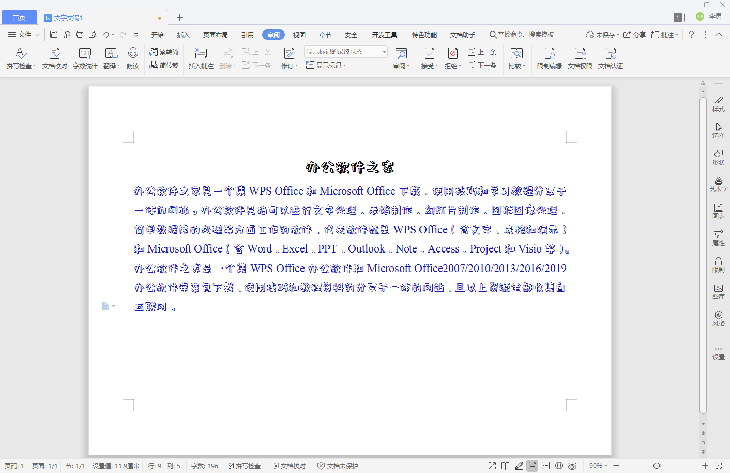Click the Accept (接受) change icon
Screen dimensions: 730x473
point(429,53)
